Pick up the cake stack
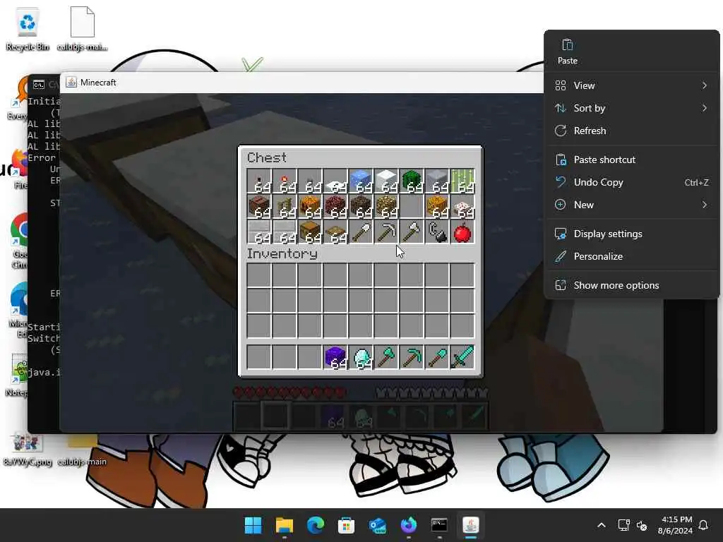This screenshot has width=723, height=542. tap(462, 206)
